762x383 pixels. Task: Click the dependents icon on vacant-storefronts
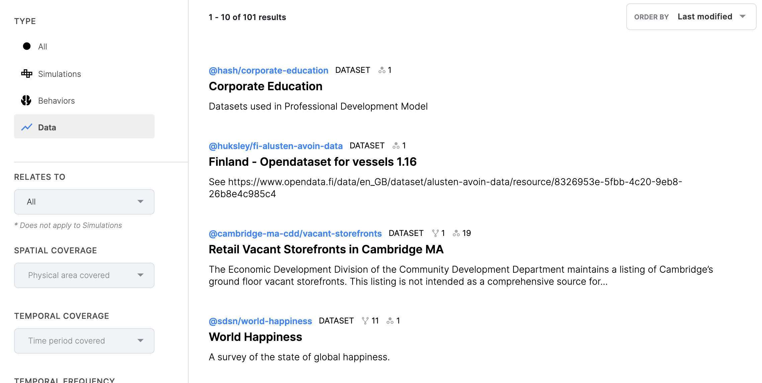click(x=456, y=233)
